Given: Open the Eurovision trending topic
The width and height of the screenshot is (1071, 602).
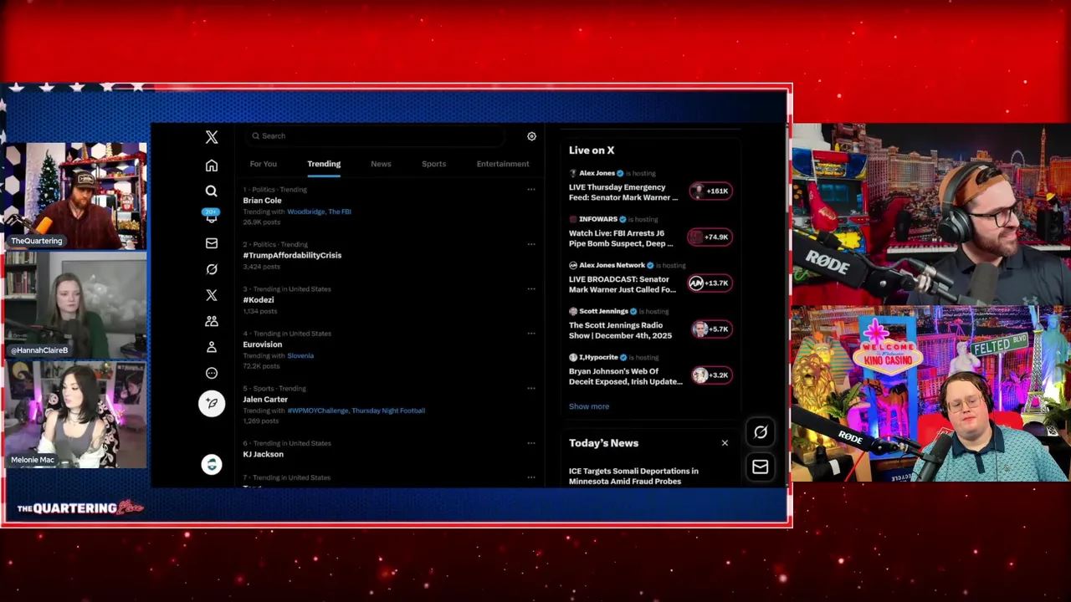Looking at the screenshot, I should (x=263, y=344).
